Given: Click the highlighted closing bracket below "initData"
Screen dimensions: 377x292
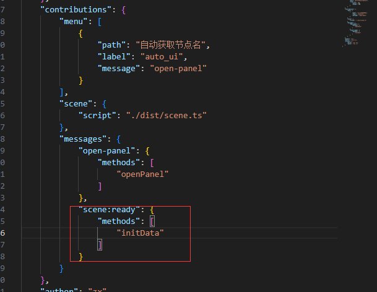Looking at the screenshot, I should [x=100, y=245].
